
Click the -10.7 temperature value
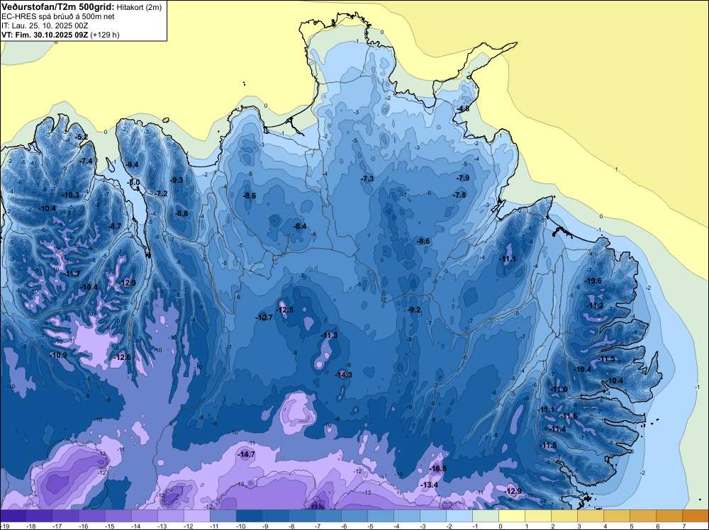264,317
